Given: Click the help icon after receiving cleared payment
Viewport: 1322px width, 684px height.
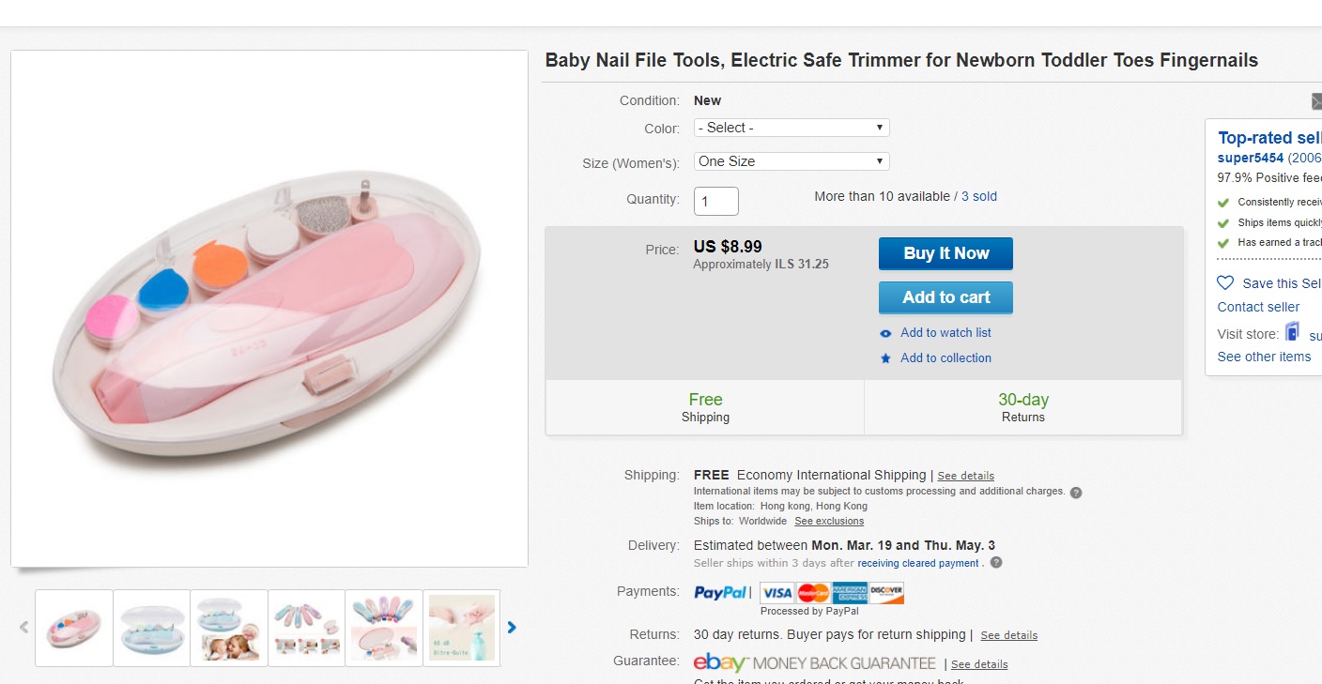Looking at the screenshot, I should pos(996,563).
